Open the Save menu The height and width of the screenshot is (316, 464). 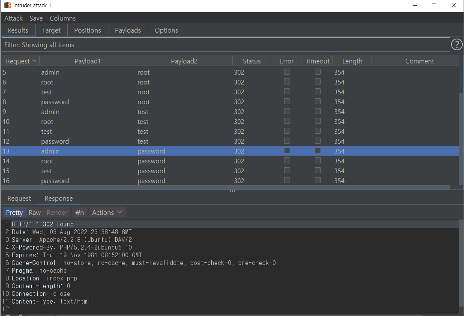pos(36,18)
